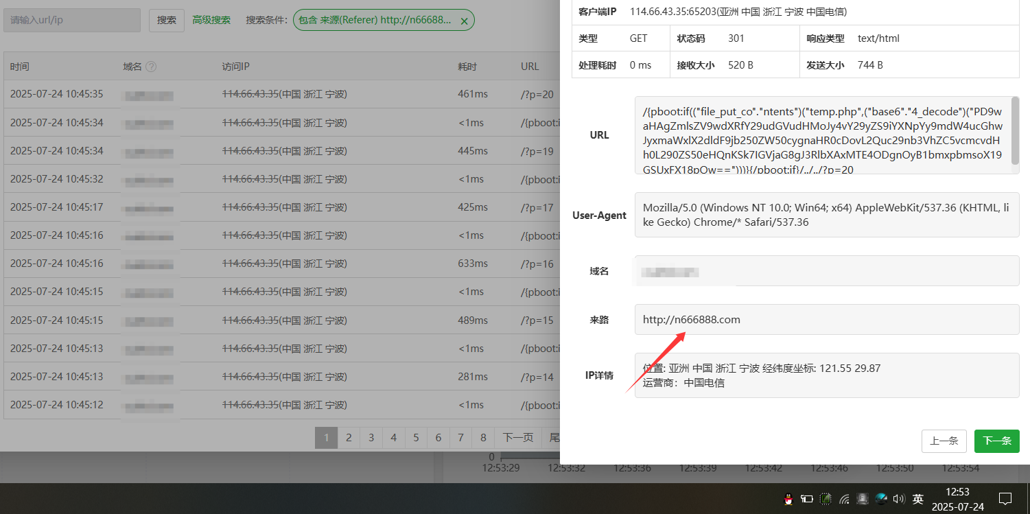Click the 耗时 column header
This screenshot has height=514, width=1030.
pyautogui.click(x=467, y=67)
